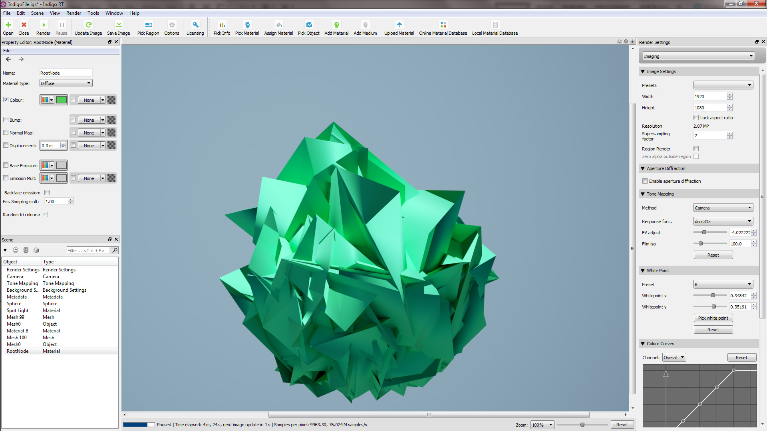This screenshot has height=431, width=767.
Task: Collapse the Image Settings section
Action: 643,71
